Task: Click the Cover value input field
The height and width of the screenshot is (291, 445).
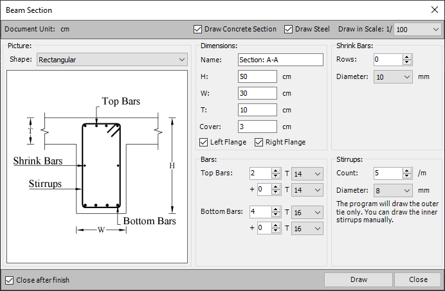Action: click(257, 127)
